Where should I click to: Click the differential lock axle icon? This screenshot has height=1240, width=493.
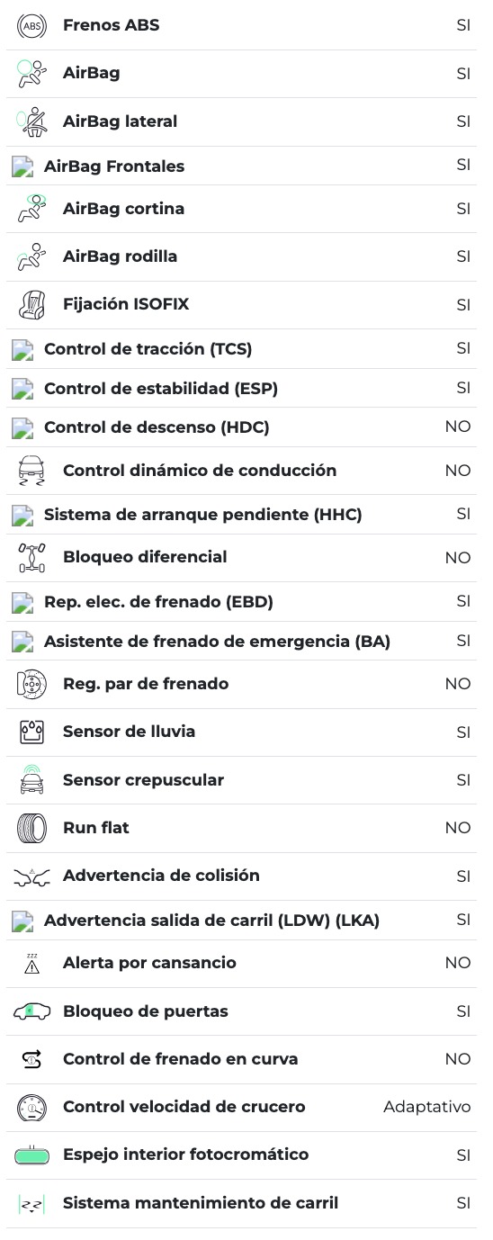tap(31, 558)
